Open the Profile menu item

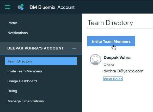coord(13,23)
